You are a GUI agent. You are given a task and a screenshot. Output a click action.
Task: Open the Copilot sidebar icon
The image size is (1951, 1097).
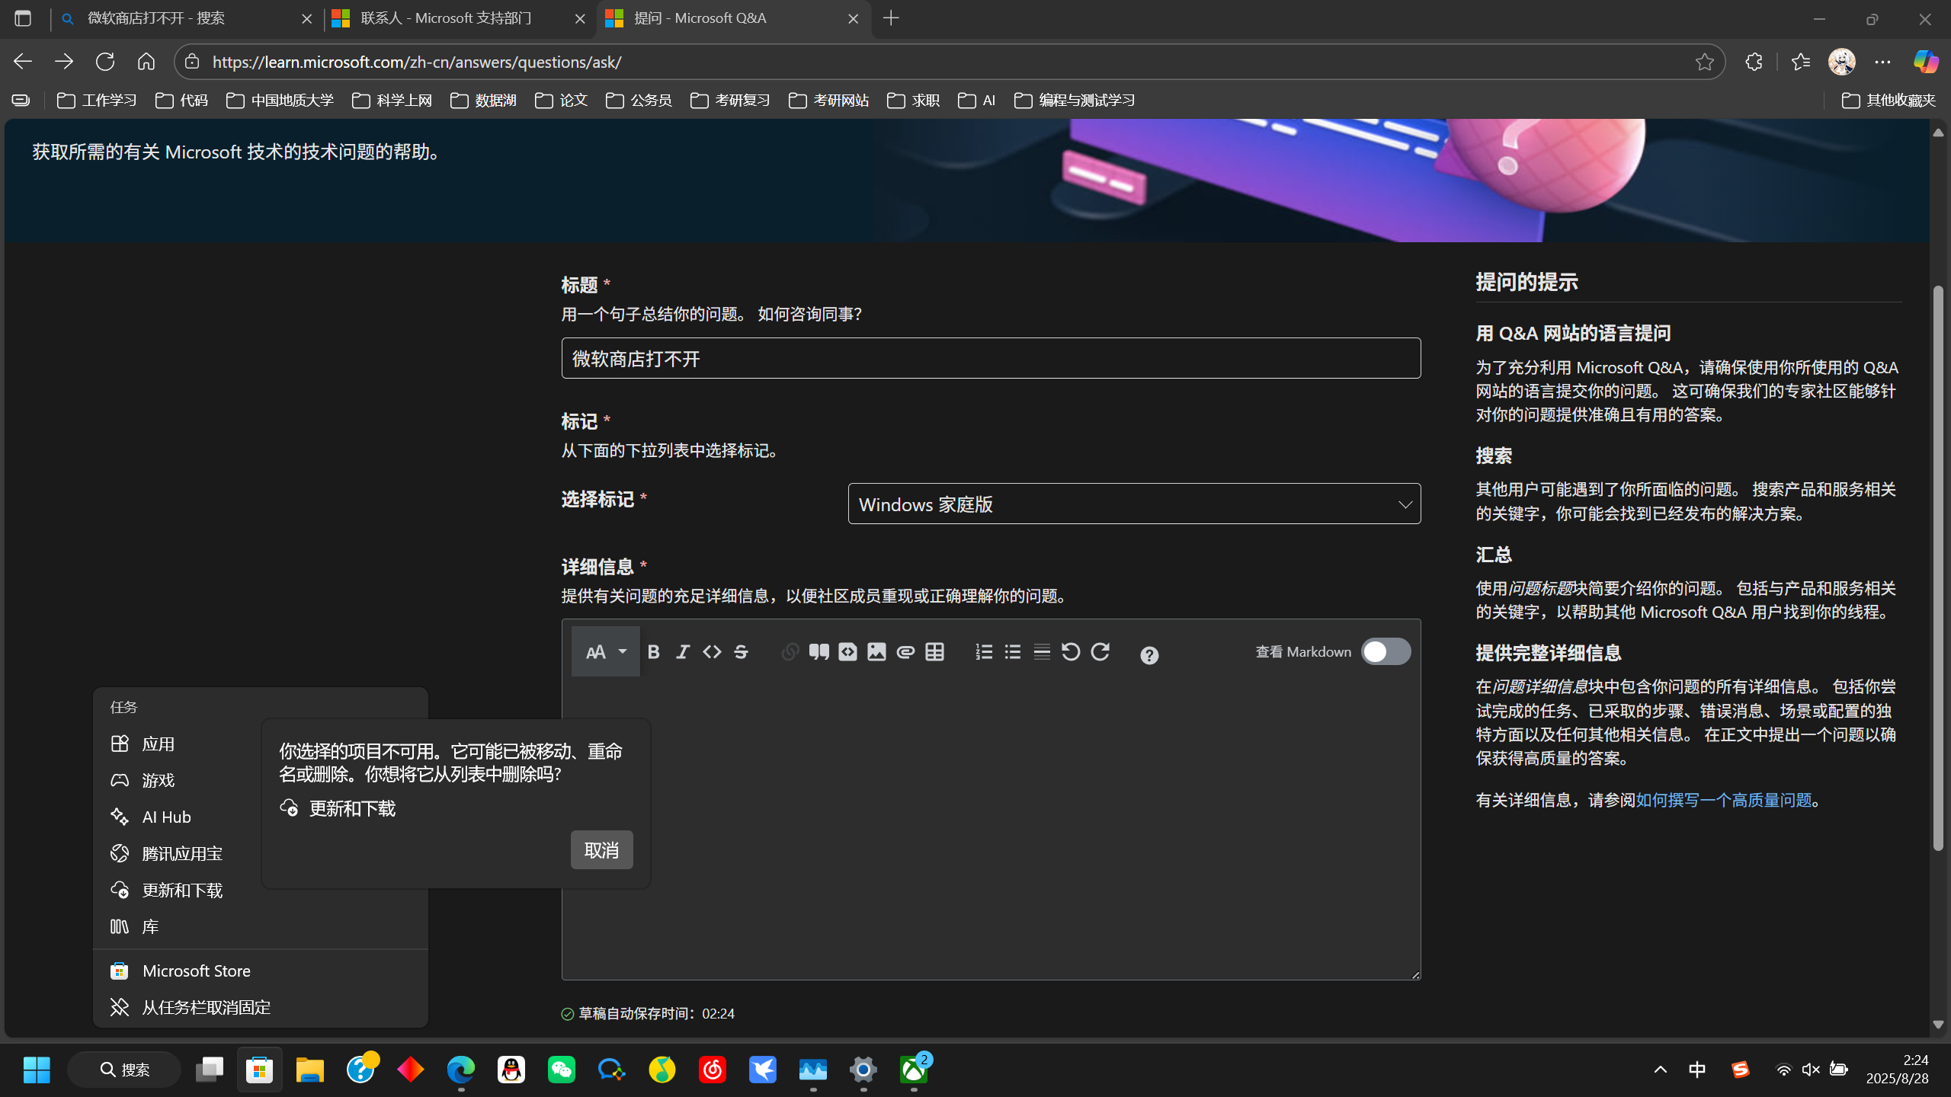tap(1925, 62)
